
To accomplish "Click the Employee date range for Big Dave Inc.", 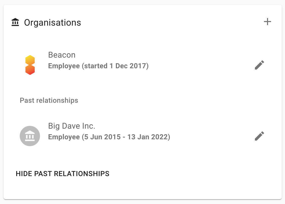I will click(x=109, y=137).
